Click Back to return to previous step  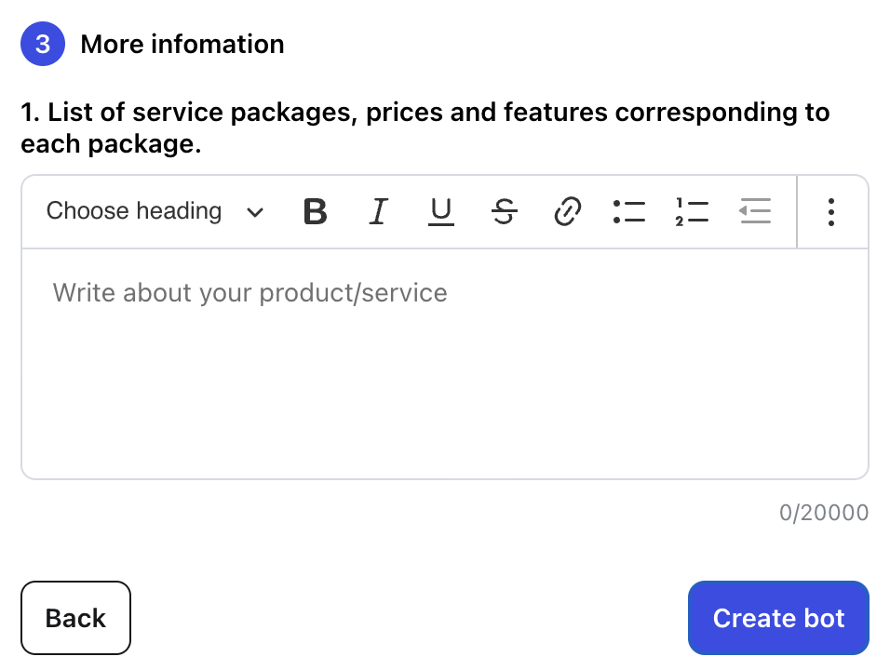(75, 618)
